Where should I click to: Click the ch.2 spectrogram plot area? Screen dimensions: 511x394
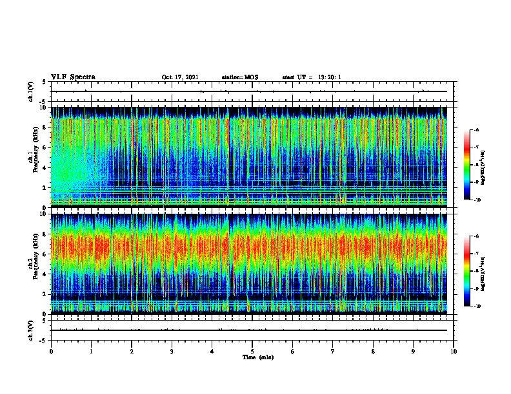tap(249, 264)
